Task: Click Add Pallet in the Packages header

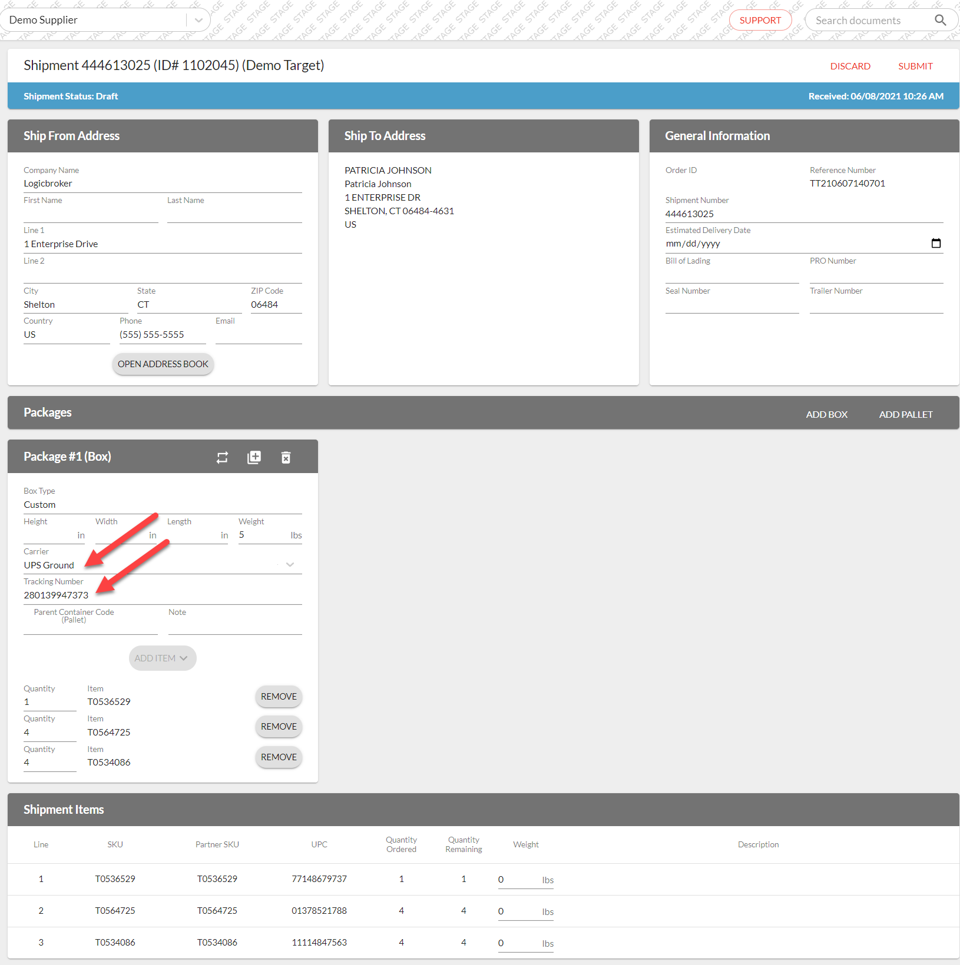Action: click(x=905, y=415)
